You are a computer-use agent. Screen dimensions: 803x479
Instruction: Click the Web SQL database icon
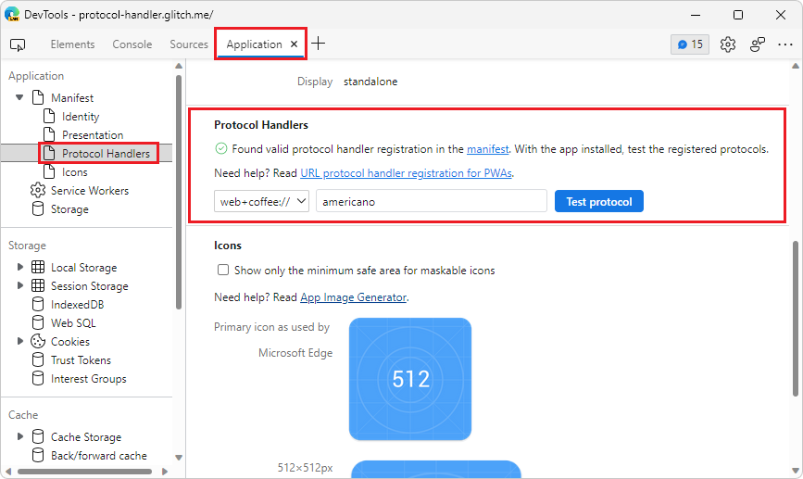(38, 322)
